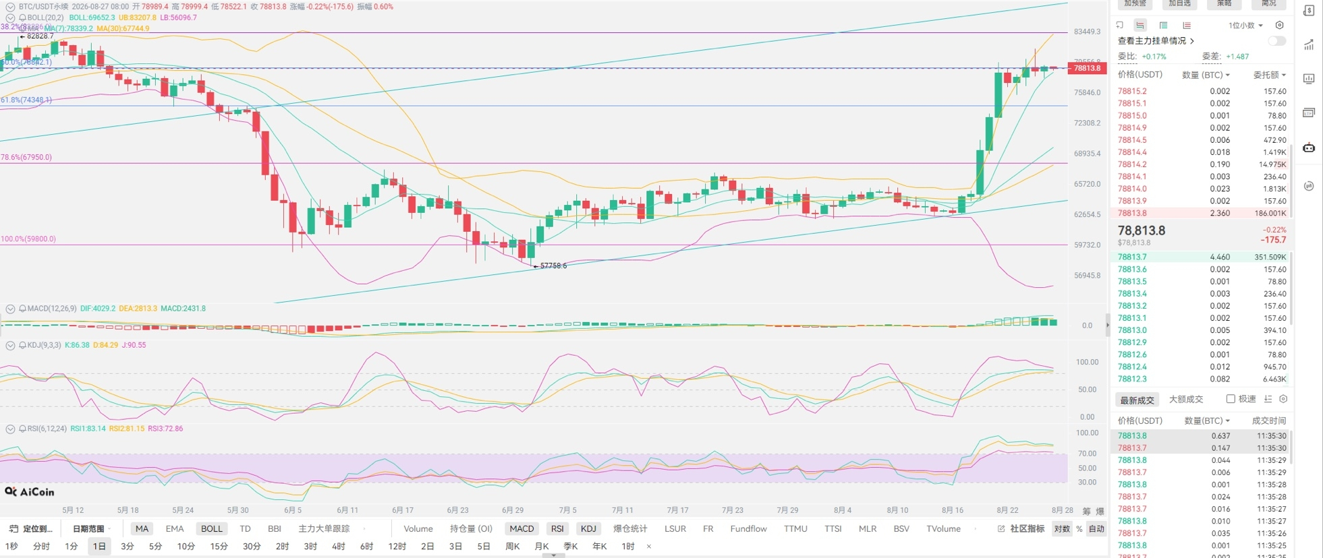Toggle 自动 auto scale

point(1097,529)
